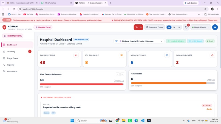Click the Chrome icon in the taskbar

click(x=117, y=121)
